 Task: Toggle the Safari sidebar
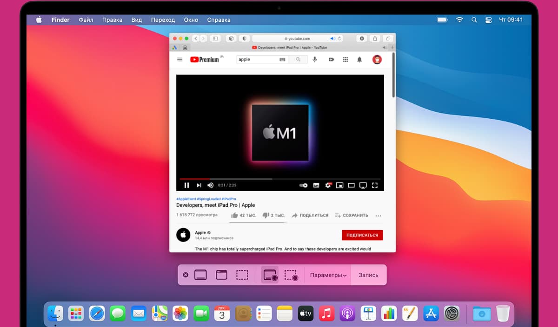tap(215, 38)
